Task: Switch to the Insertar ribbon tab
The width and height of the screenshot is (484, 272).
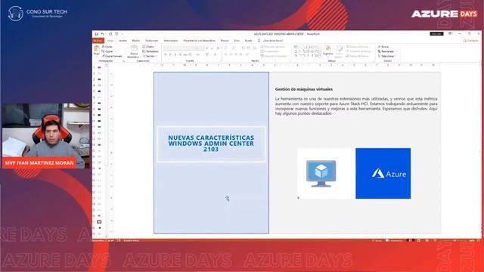Action: 123,40
